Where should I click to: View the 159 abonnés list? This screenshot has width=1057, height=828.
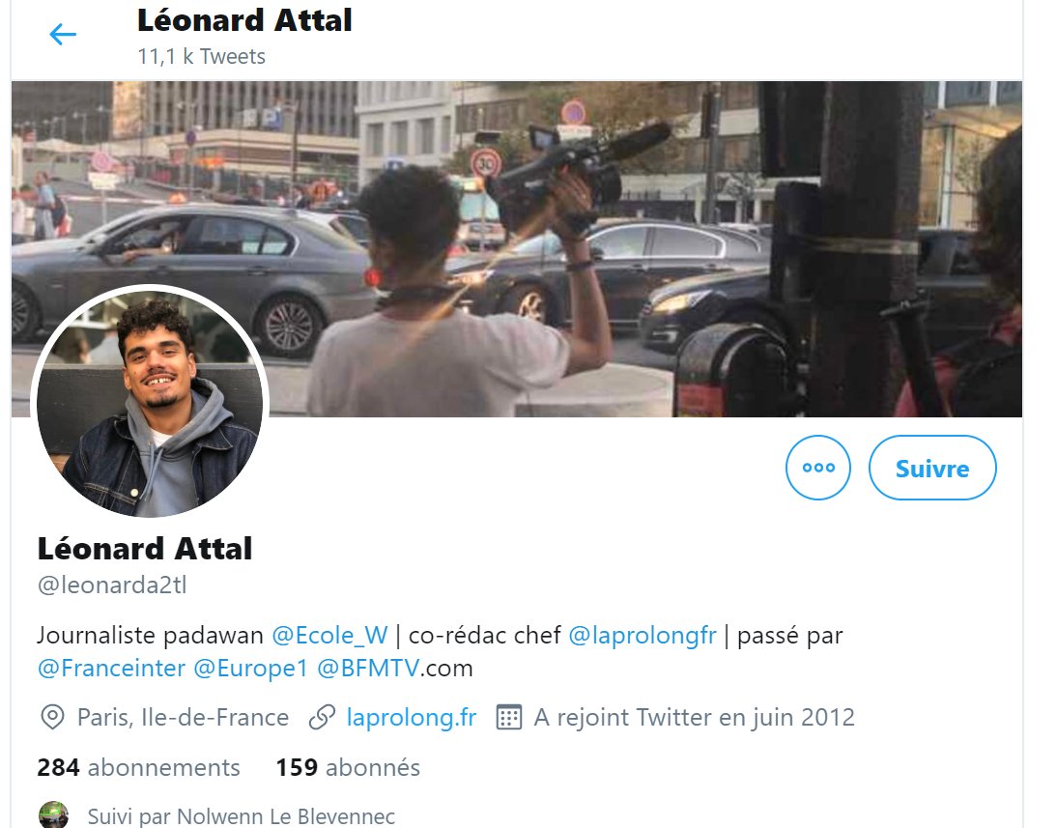(348, 767)
